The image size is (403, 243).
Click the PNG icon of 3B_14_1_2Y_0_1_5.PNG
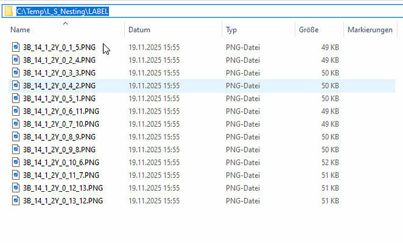coord(16,47)
